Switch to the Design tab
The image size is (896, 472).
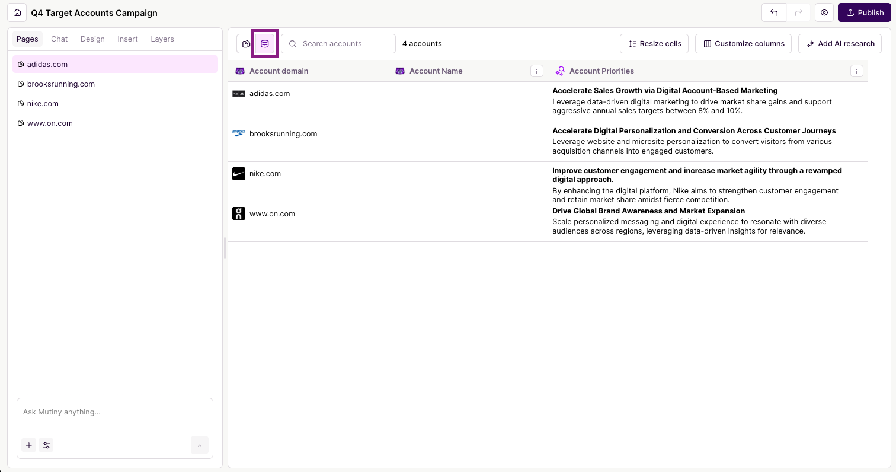[x=92, y=39]
